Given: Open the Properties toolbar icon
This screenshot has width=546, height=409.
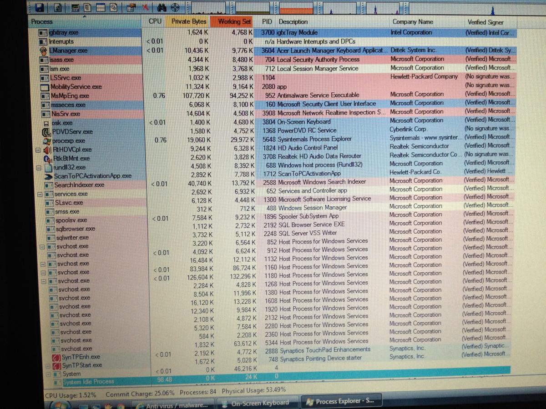Looking at the screenshot, I should point(131,8).
